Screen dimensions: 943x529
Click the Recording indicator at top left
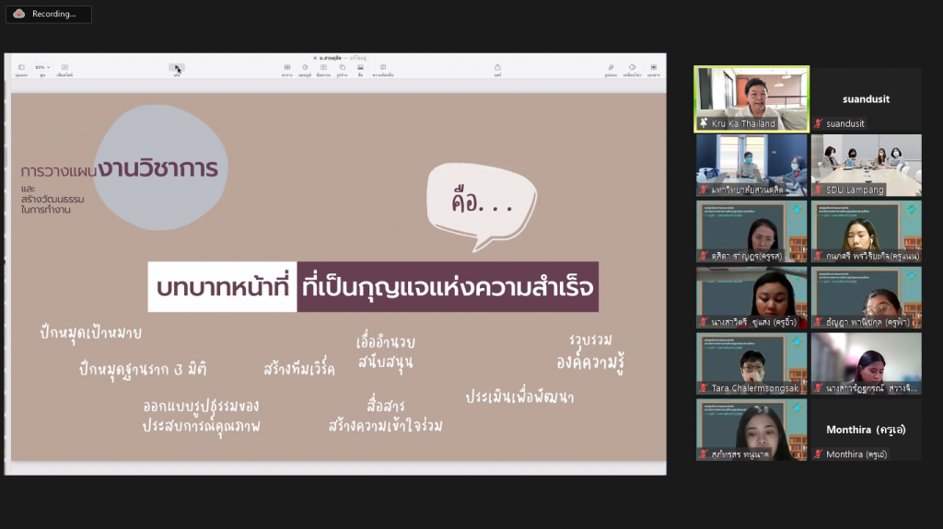[x=47, y=14]
